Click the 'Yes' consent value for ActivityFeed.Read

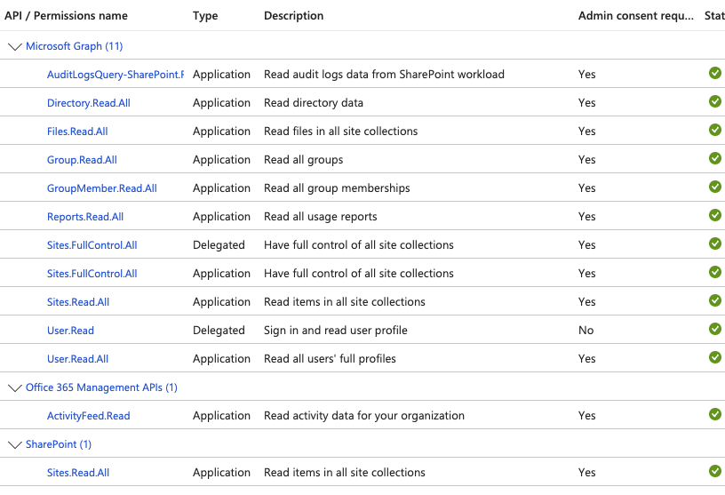click(x=586, y=416)
